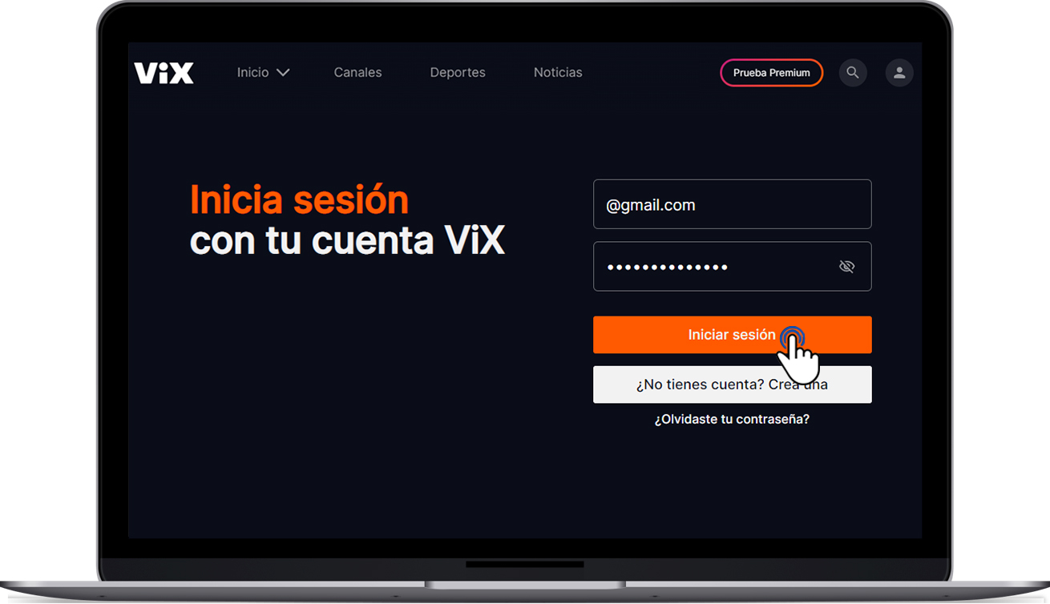Open search with the magnifying glass icon
The image size is (1050, 604).
pos(853,73)
